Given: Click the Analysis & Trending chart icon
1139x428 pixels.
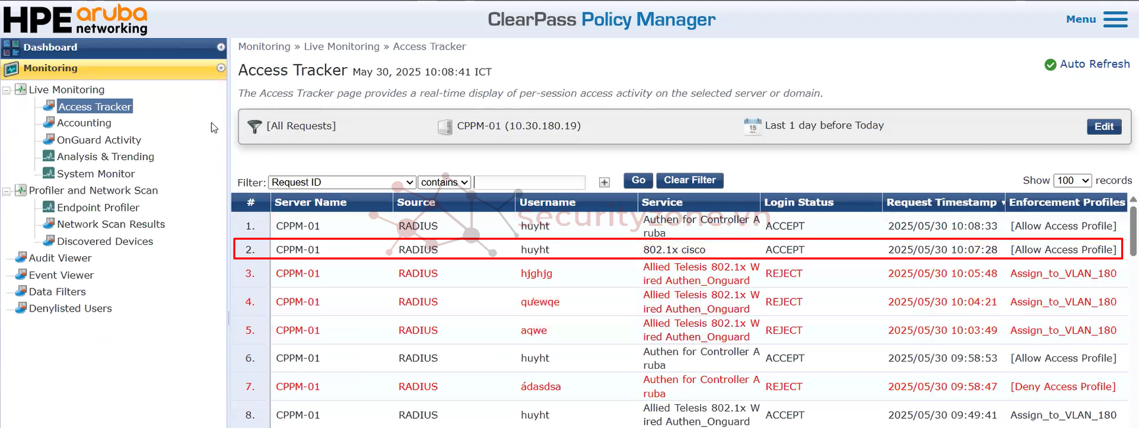Looking at the screenshot, I should pyautogui.click(x=49, y=155).
